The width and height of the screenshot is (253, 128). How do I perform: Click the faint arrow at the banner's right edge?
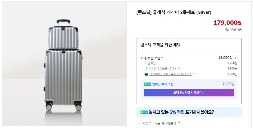pos(237,112)
